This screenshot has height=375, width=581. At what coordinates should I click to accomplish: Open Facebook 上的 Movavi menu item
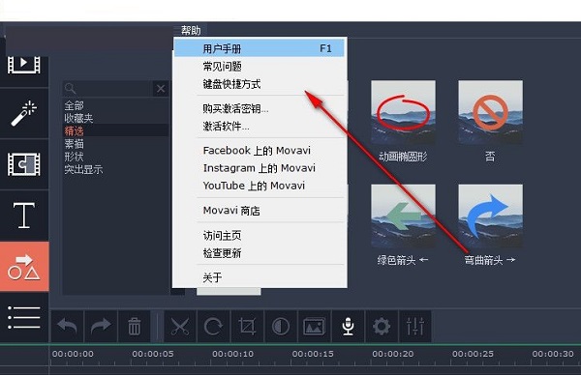tap(260, 151)
